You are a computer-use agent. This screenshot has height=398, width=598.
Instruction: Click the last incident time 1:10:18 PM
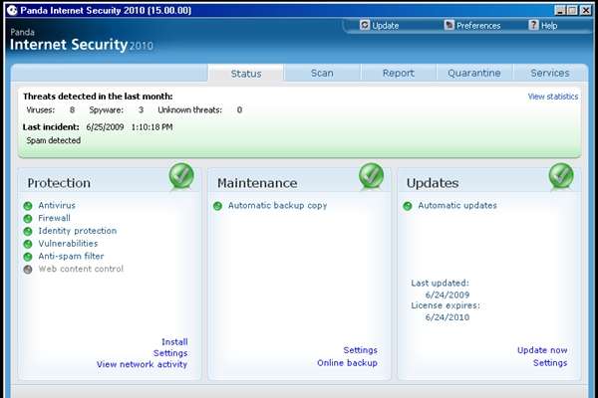pos(151,126)
